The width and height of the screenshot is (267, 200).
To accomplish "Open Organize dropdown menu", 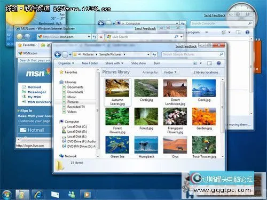I will coord(66,63).
